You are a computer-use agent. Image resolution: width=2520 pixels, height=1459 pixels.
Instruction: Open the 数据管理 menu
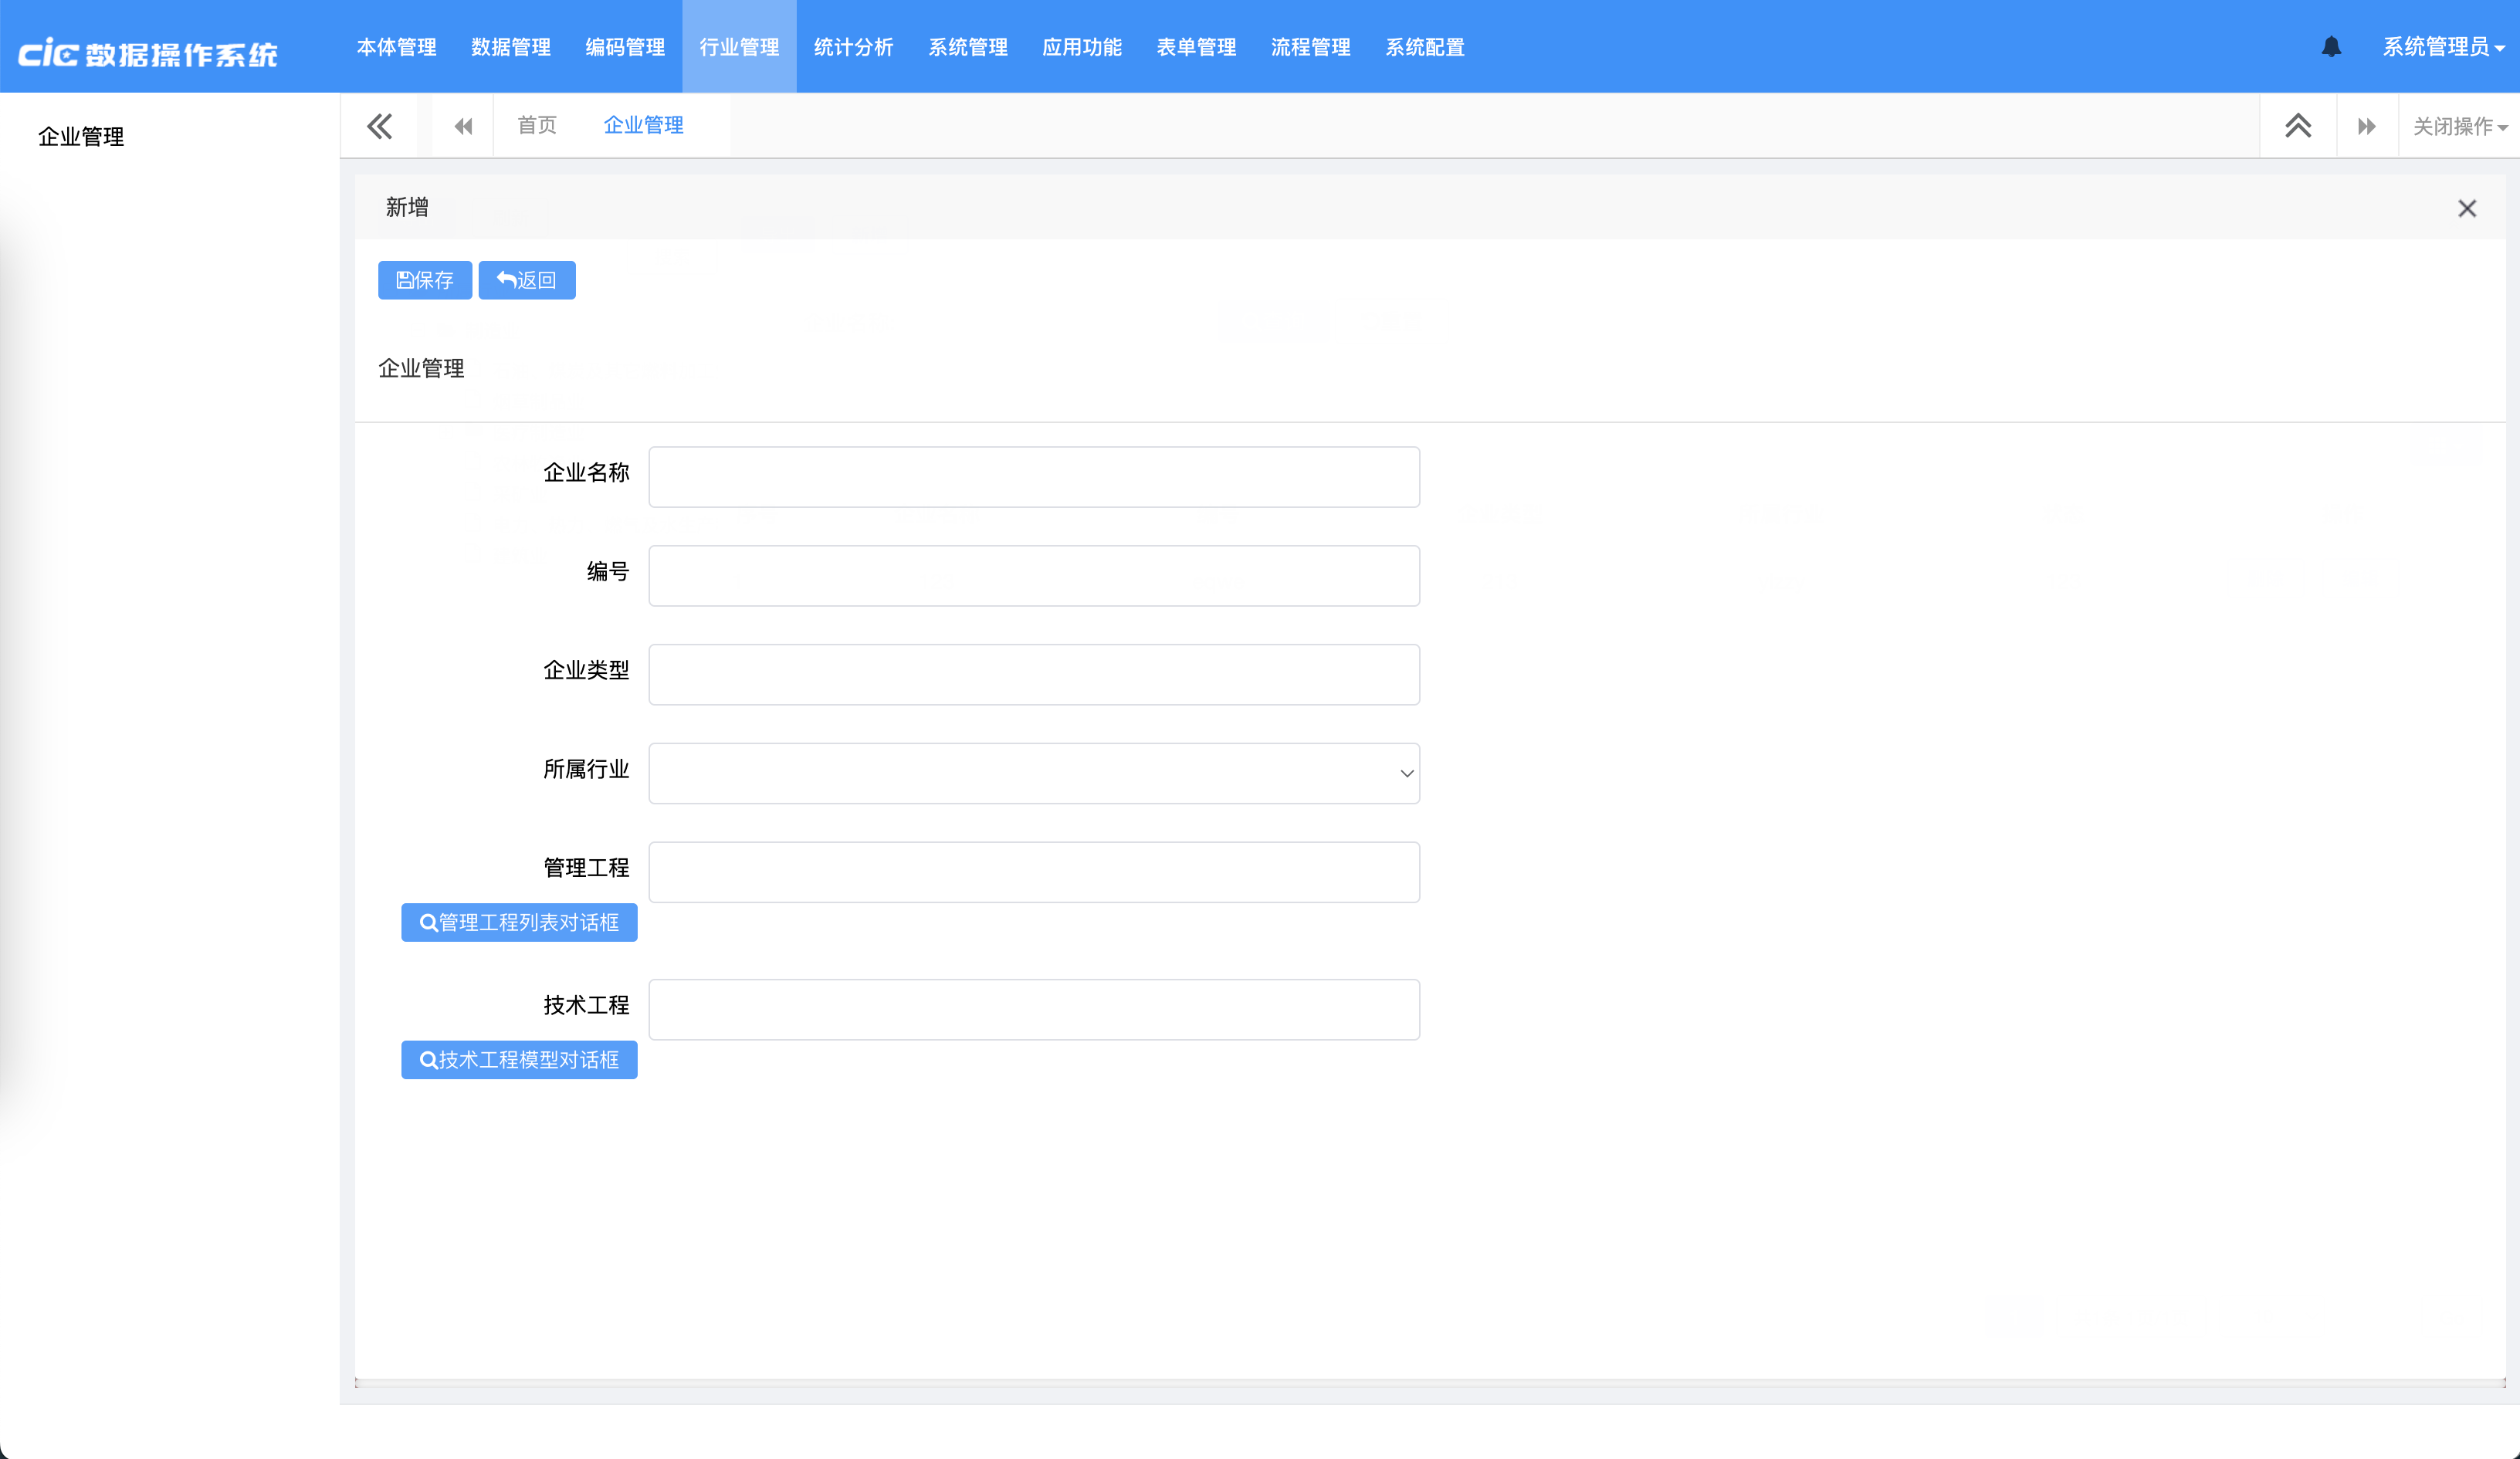click(x=511, y=47)
